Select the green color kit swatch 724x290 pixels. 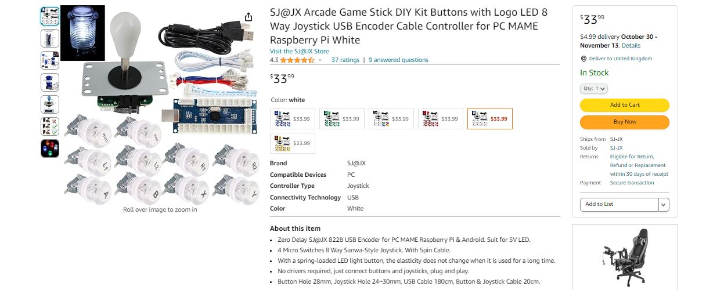click(x=342, y=118)
